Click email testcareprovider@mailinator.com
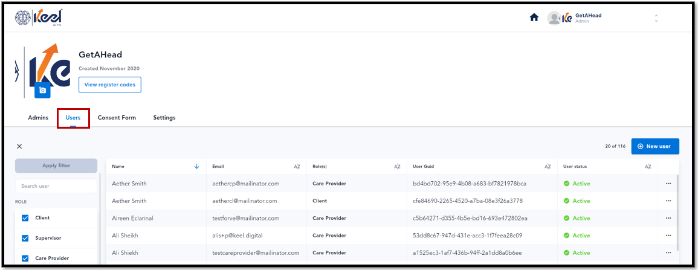The width and height of the screenshot is (698, 270). (256, 252)
